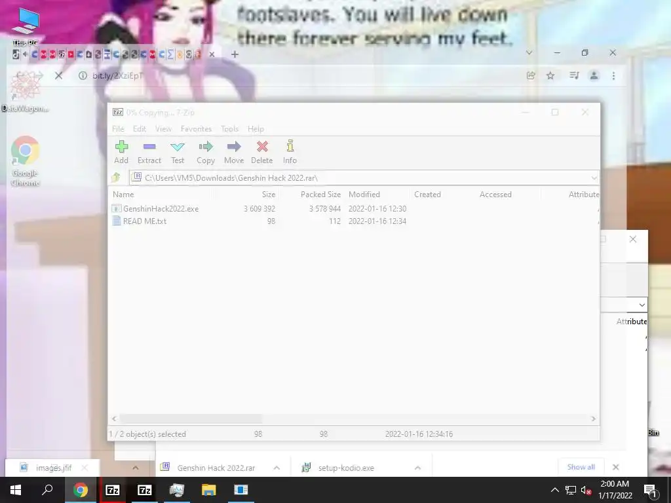Sort by Modified column header
The width and height of the screenshot is (671, 503).
click(364, 194)
